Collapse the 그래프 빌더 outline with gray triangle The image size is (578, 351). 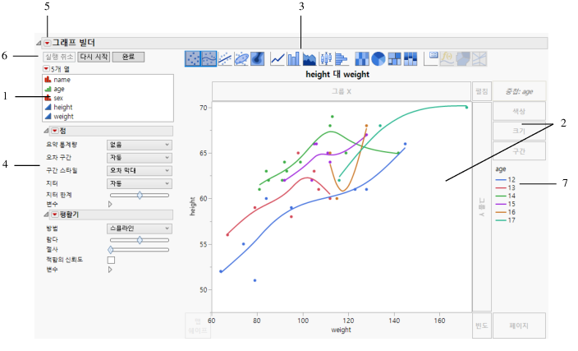[x=39, y=44]
